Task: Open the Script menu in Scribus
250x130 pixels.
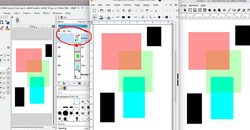Action: pyautogui.click(x=184, y=5)
